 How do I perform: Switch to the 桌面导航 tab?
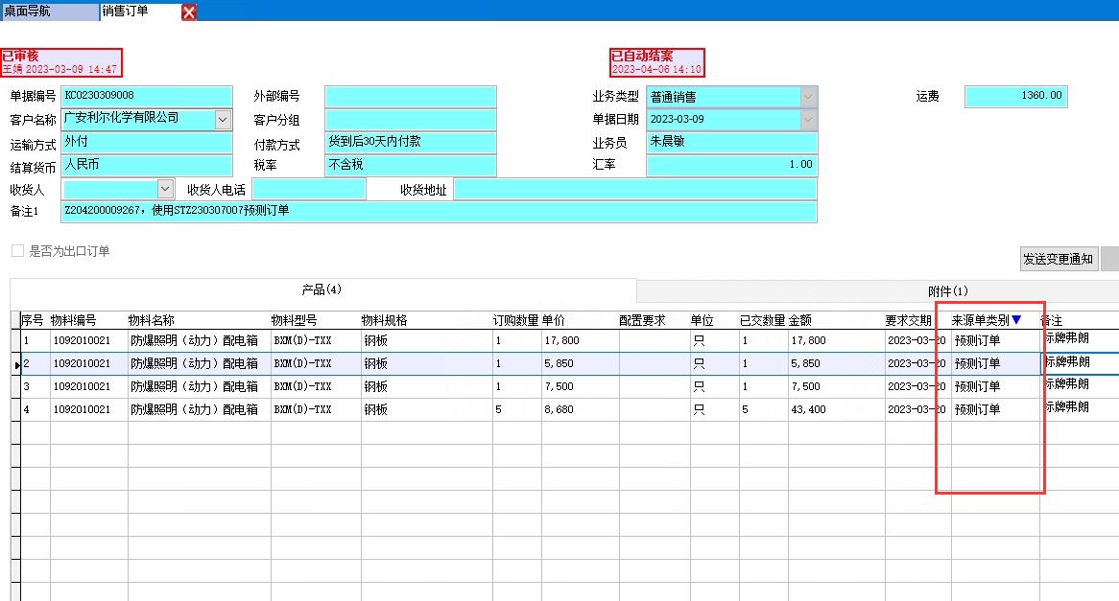(x=48, y=12)
